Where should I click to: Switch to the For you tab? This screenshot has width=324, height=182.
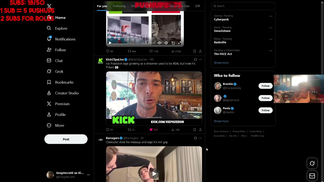102,6
